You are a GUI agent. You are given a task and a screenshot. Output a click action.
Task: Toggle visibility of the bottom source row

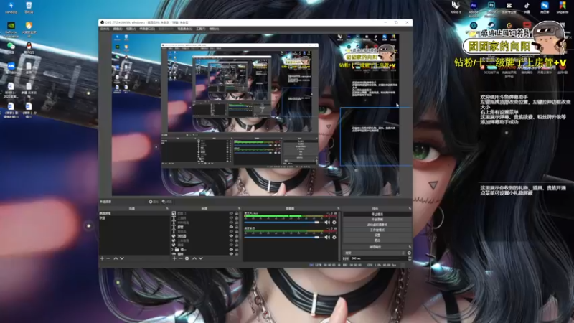[x=231, y=254]
